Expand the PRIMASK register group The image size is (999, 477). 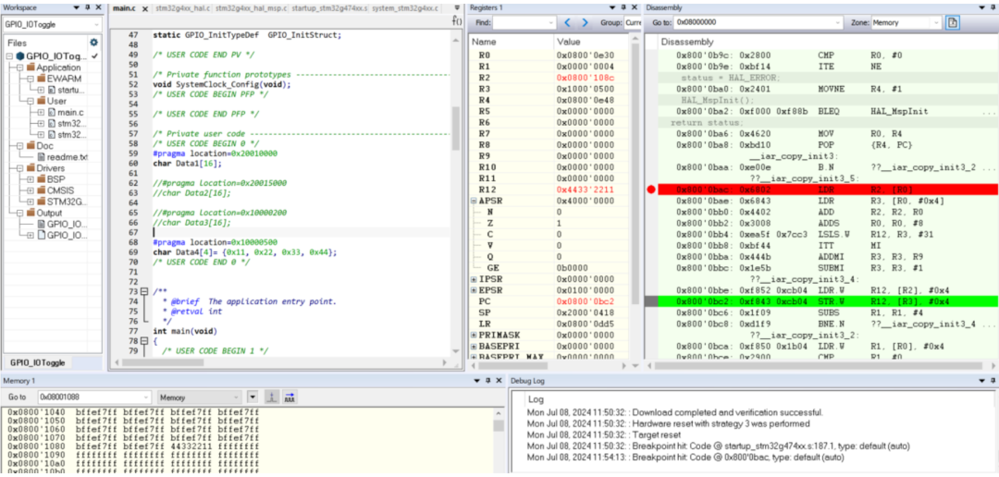pos(474,335)
